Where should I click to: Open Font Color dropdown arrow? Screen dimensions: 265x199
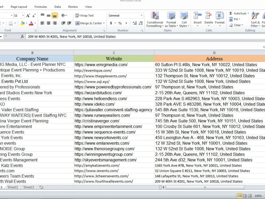click(35, 23)
